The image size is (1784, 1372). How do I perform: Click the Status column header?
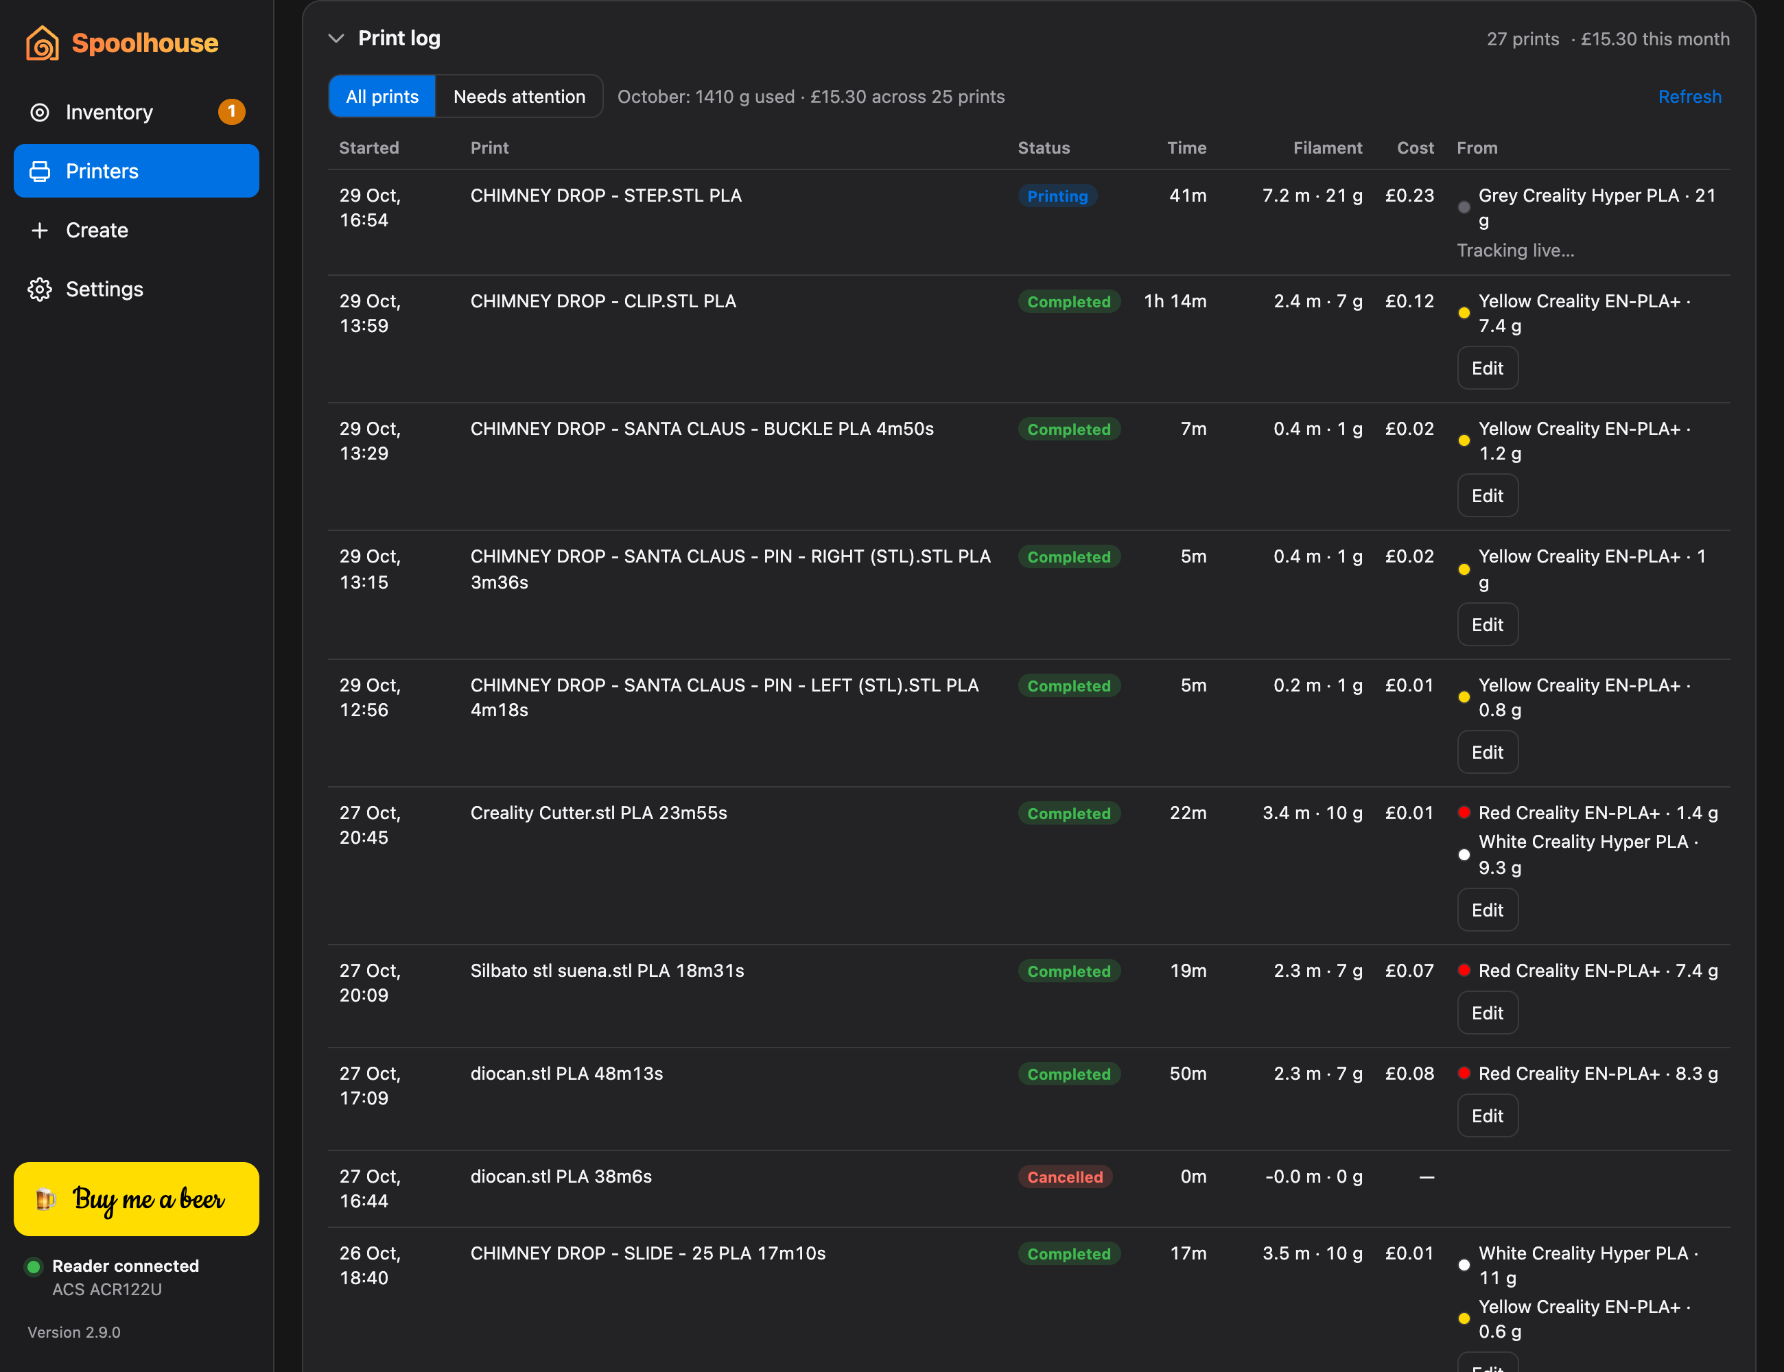pos(1043,147)
